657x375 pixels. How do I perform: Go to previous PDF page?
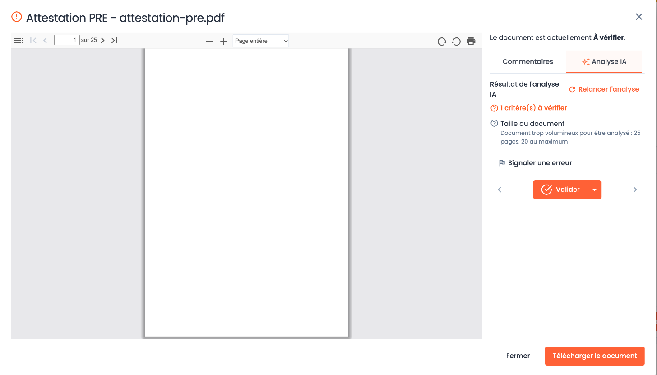(x=45, y=40)
